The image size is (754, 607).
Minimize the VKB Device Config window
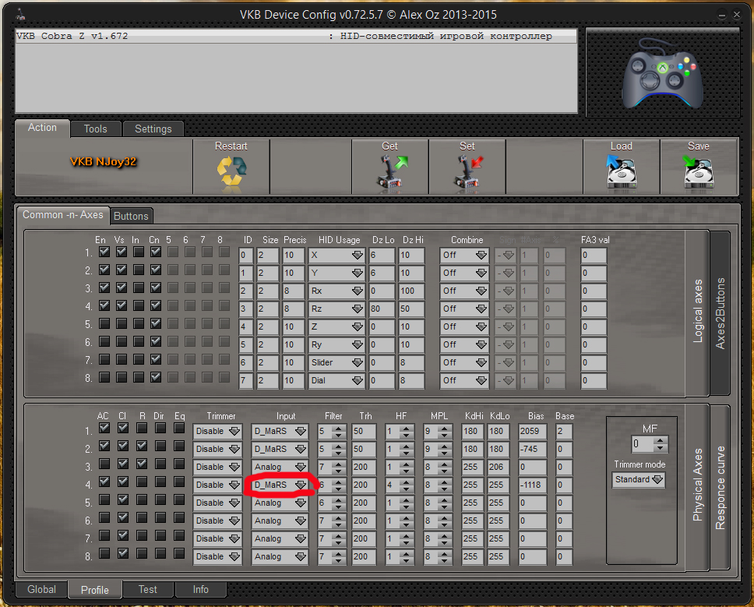point(722,16)
